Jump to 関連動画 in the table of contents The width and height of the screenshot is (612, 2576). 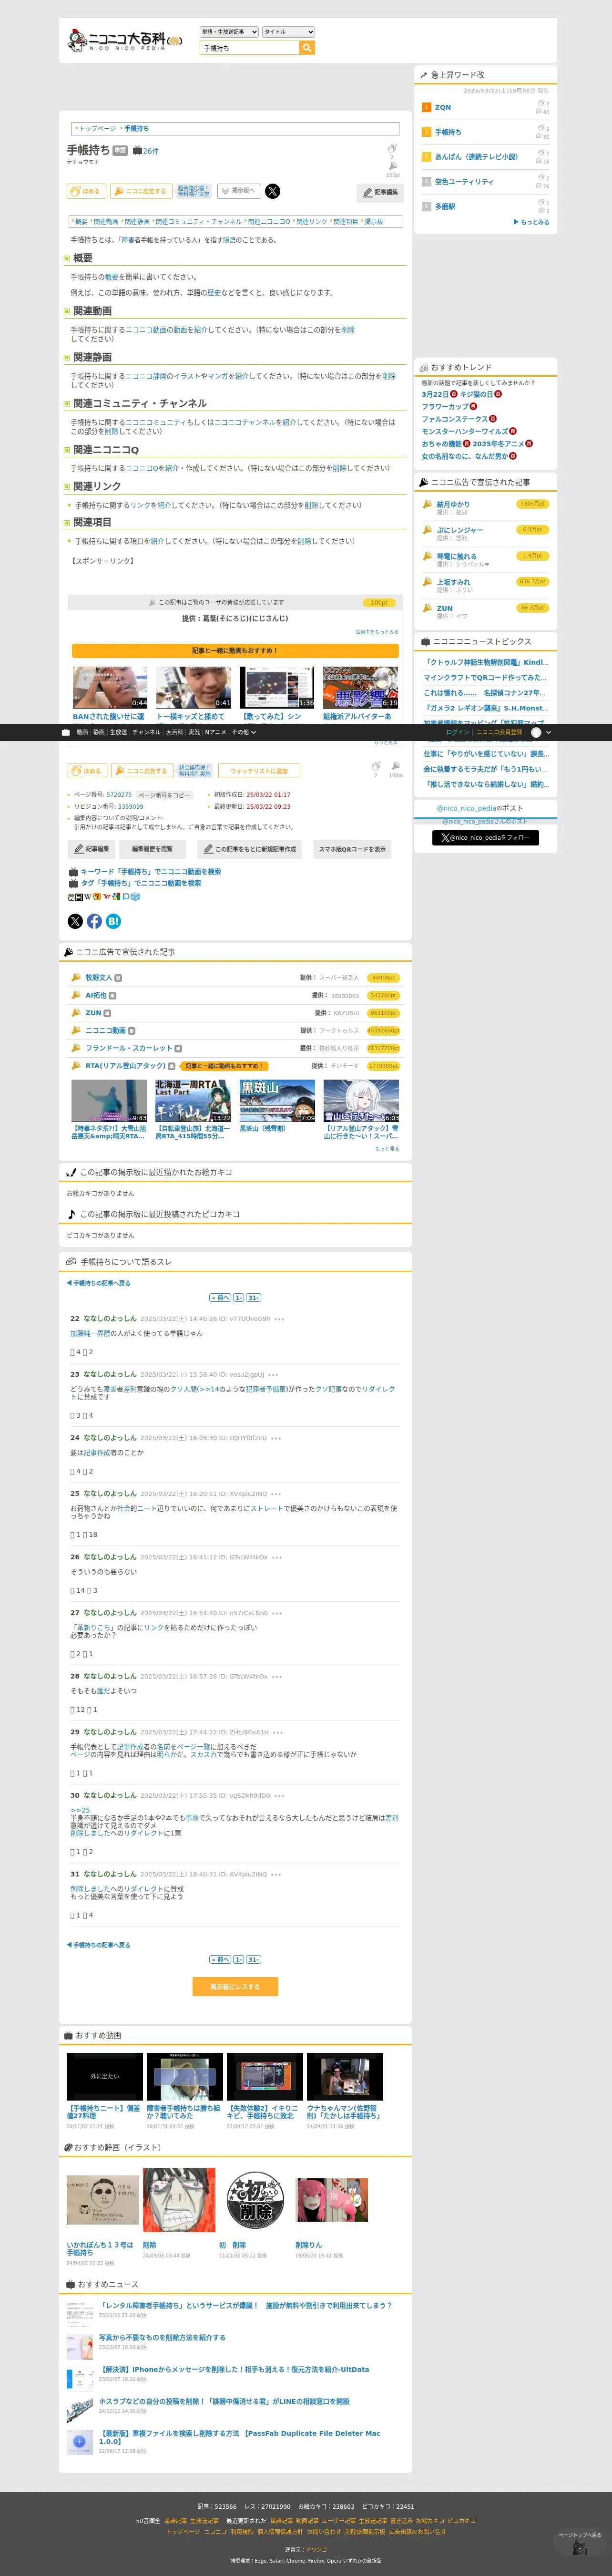click(x=105, y=222)
